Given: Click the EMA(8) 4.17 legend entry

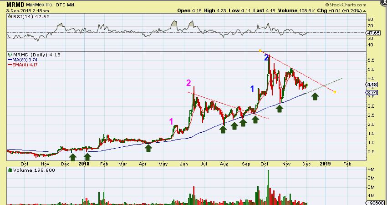Looking at the screenshot, I should 25,65.
